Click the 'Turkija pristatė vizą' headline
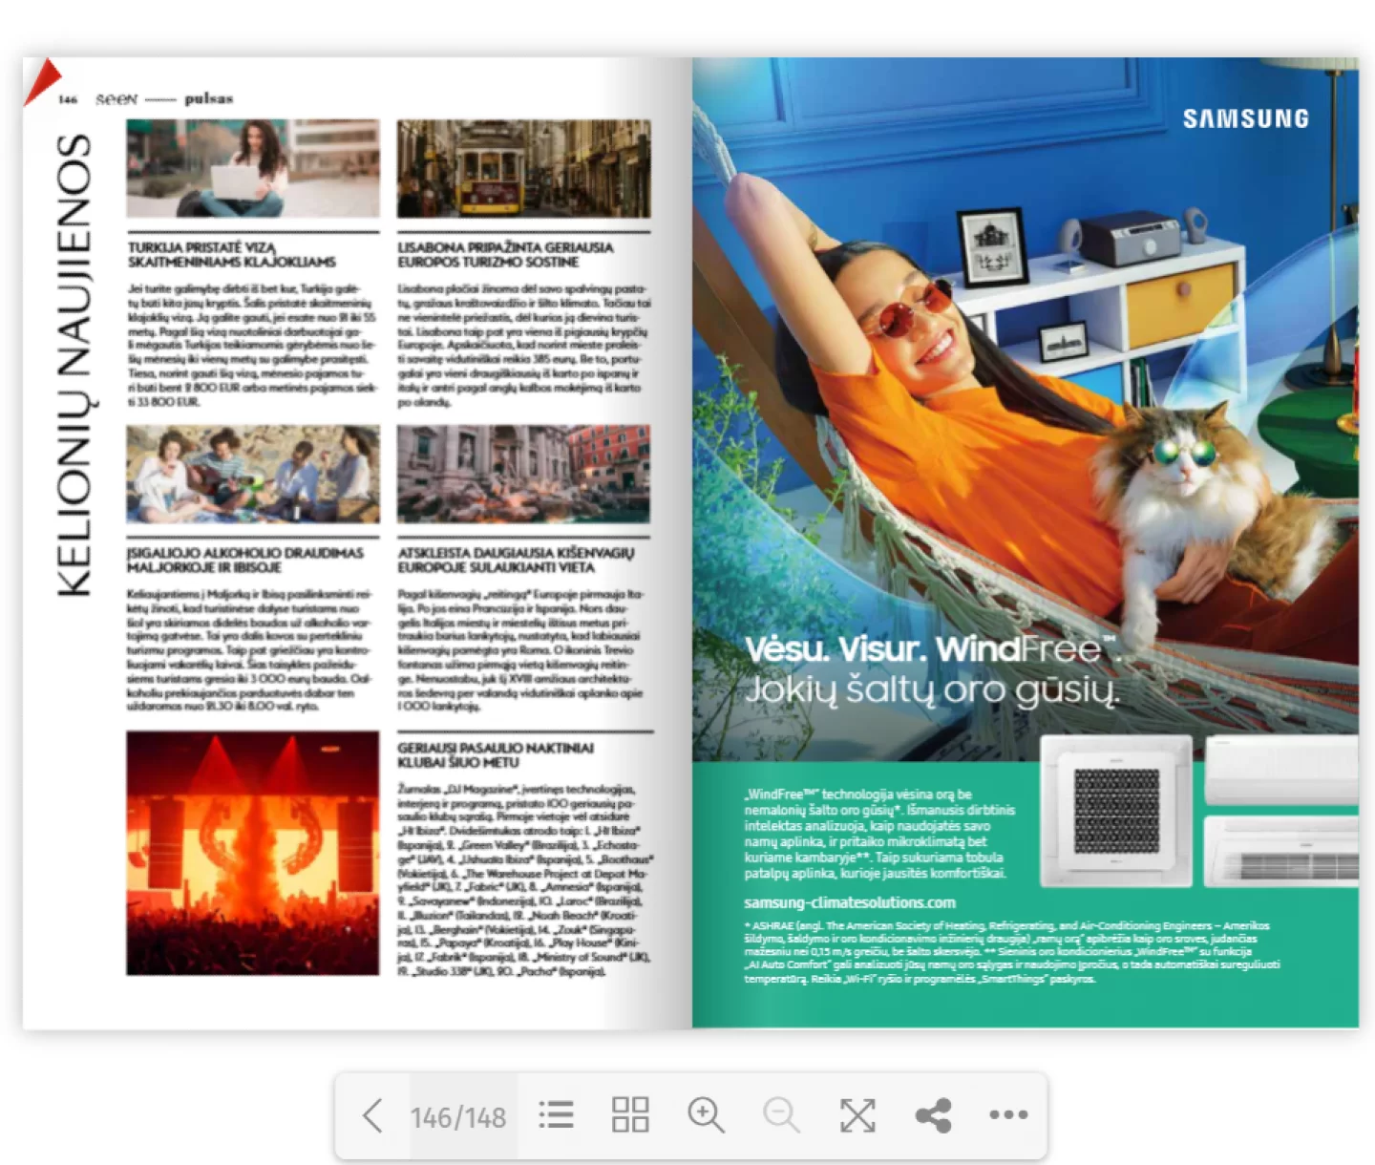Screen dimensions: 1375x1165 point(232,254)
